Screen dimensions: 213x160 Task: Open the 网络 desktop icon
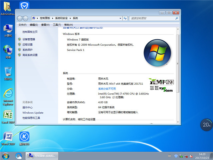pos(8,52)
